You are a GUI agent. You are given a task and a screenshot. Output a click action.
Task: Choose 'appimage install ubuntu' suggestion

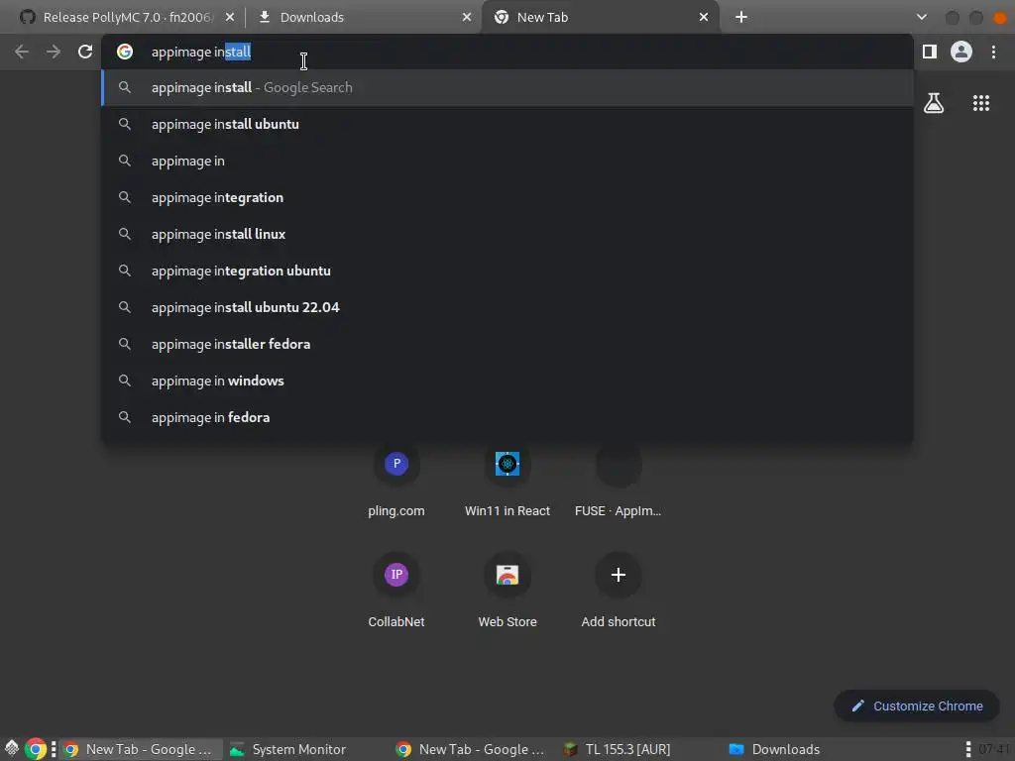[507, 124]
